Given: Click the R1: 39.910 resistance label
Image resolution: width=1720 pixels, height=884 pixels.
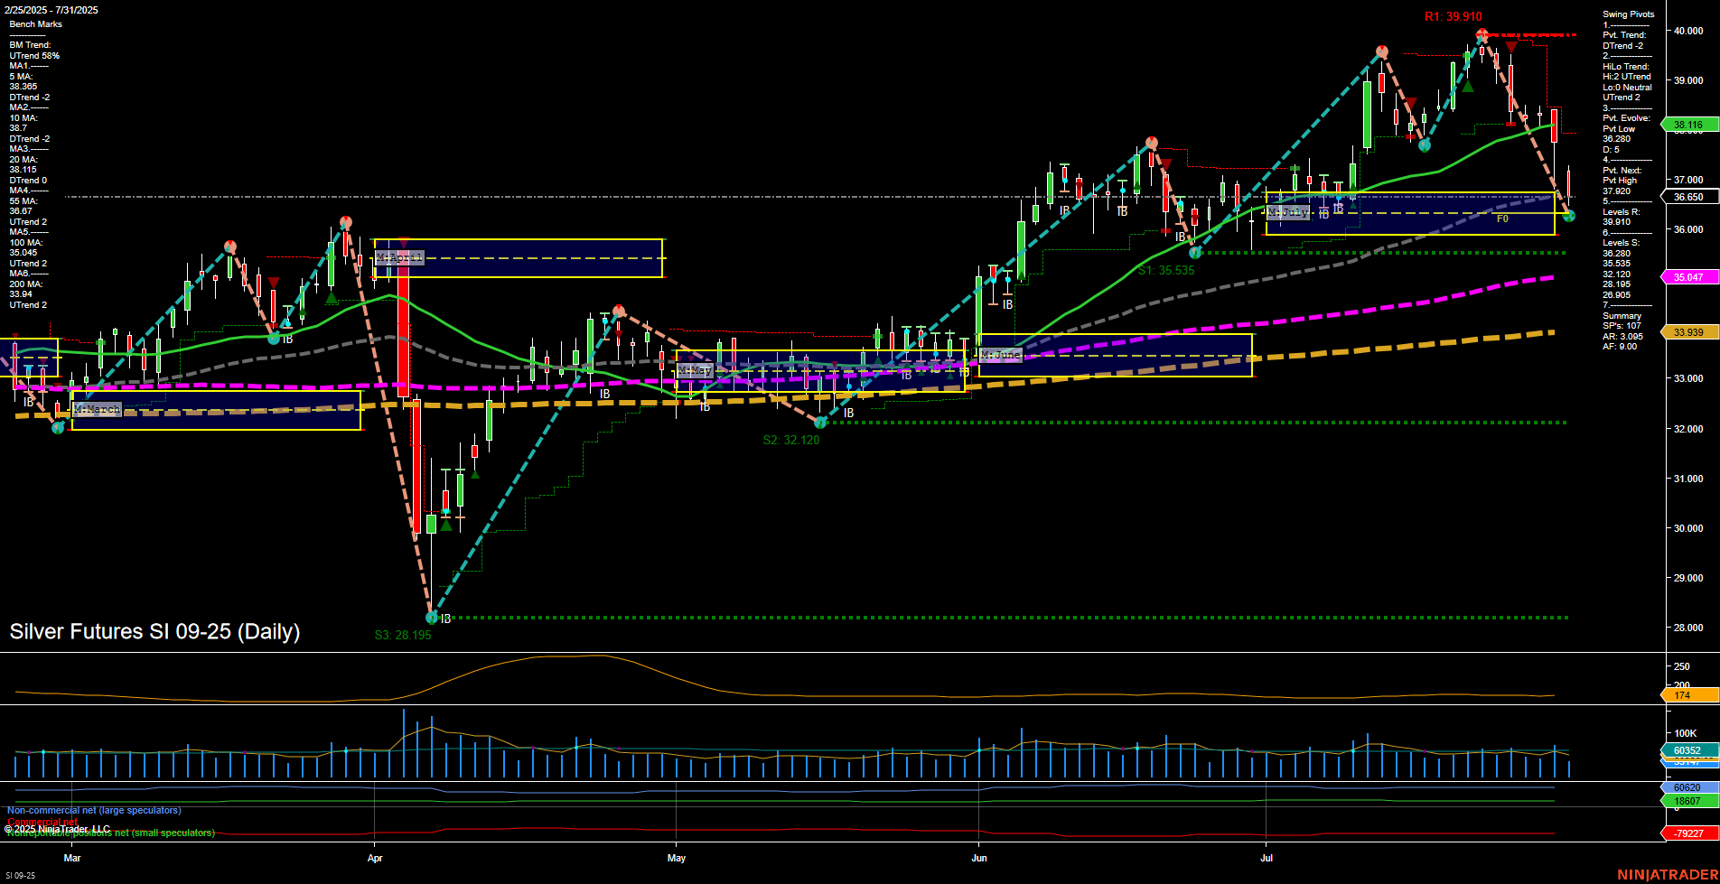Looking at the screenshot, I should (x=1453, y=16).
